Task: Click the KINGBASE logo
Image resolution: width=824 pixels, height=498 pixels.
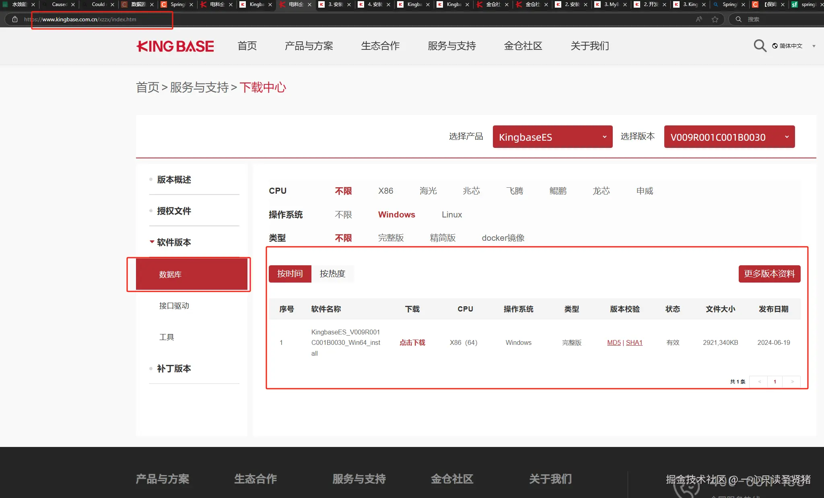Action: click(175, 46)
